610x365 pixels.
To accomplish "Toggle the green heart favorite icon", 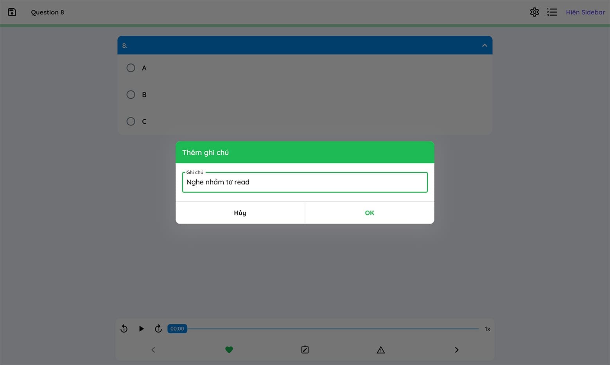I will [229, 350].
